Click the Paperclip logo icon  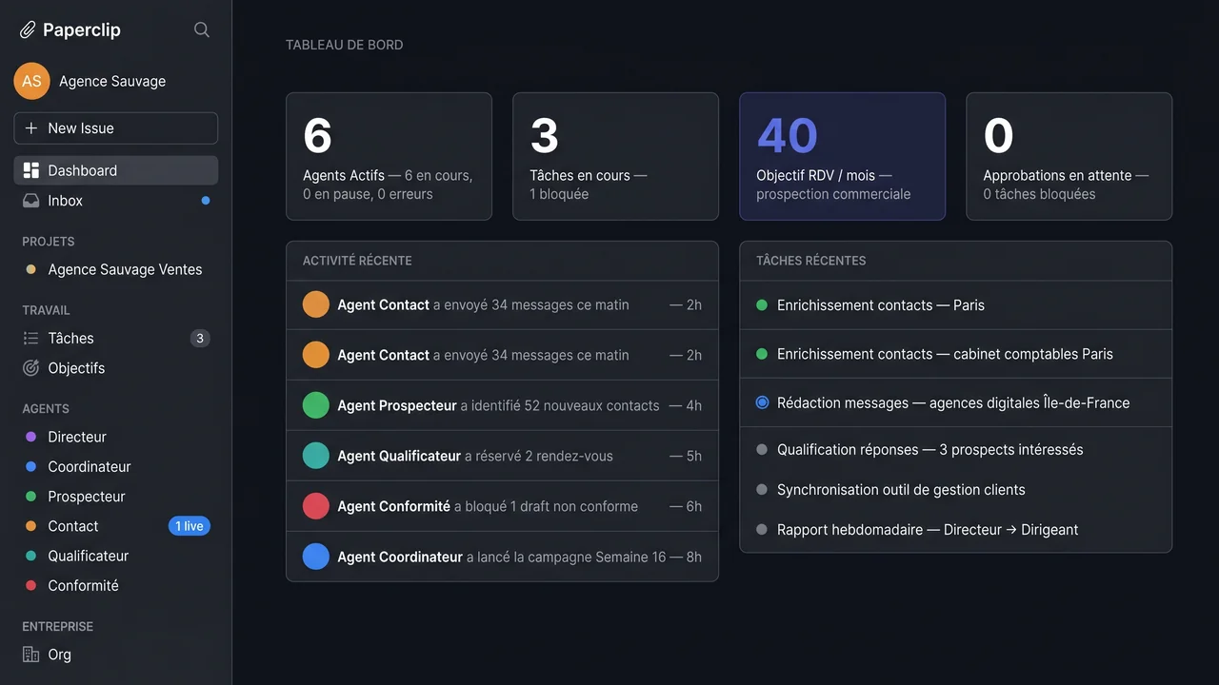pyautogui.click(x=27, y=29)
